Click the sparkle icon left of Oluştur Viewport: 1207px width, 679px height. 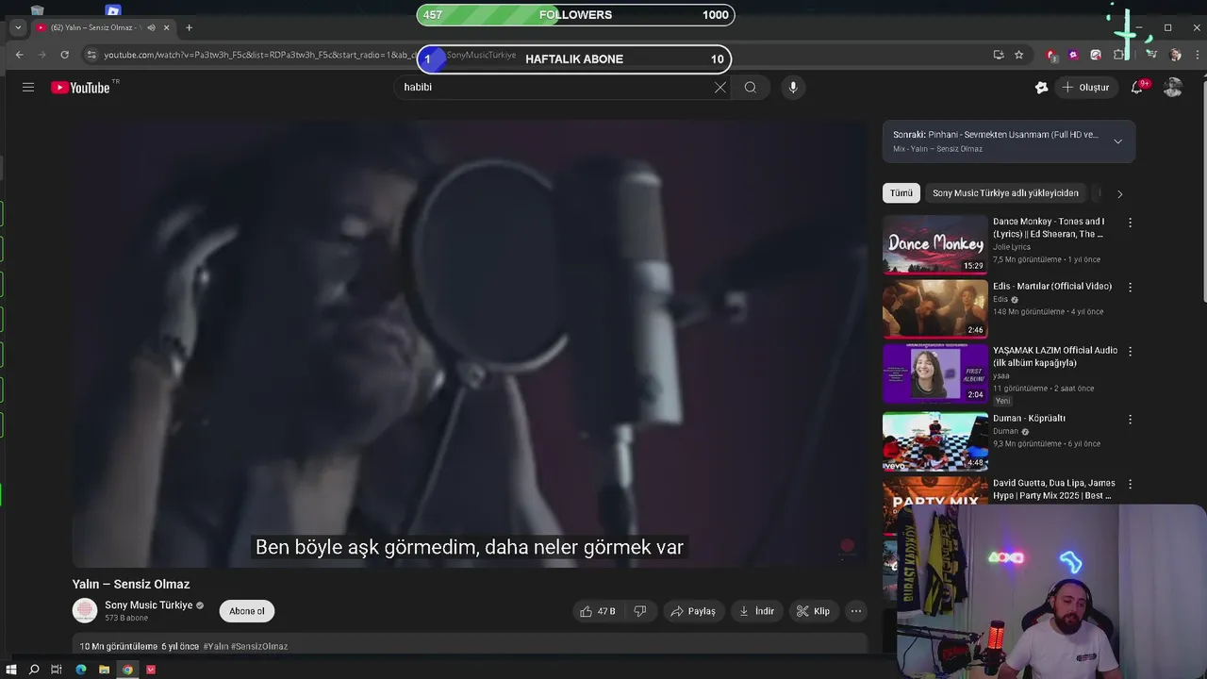[1041, 87]
